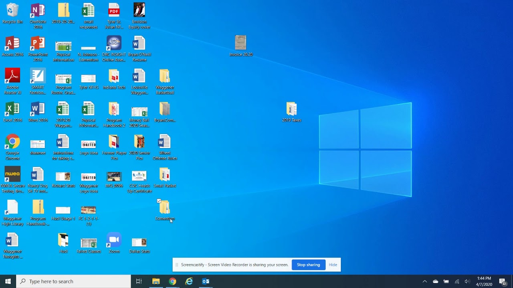Open File Explorer from the taskbar
Screen dimensions: 513x288
156,281
